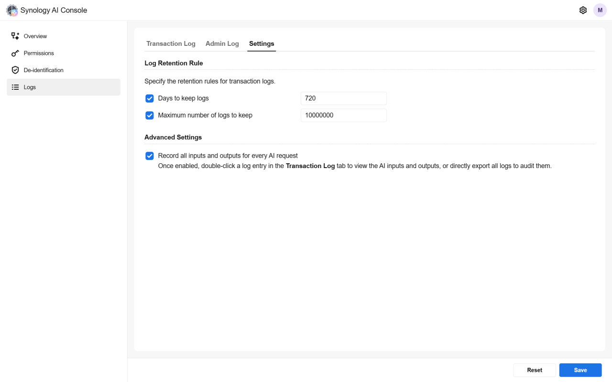Click the Logs list icon in sidebar
The height and width of the screenshot is (382, 612).
click(15, 87)
